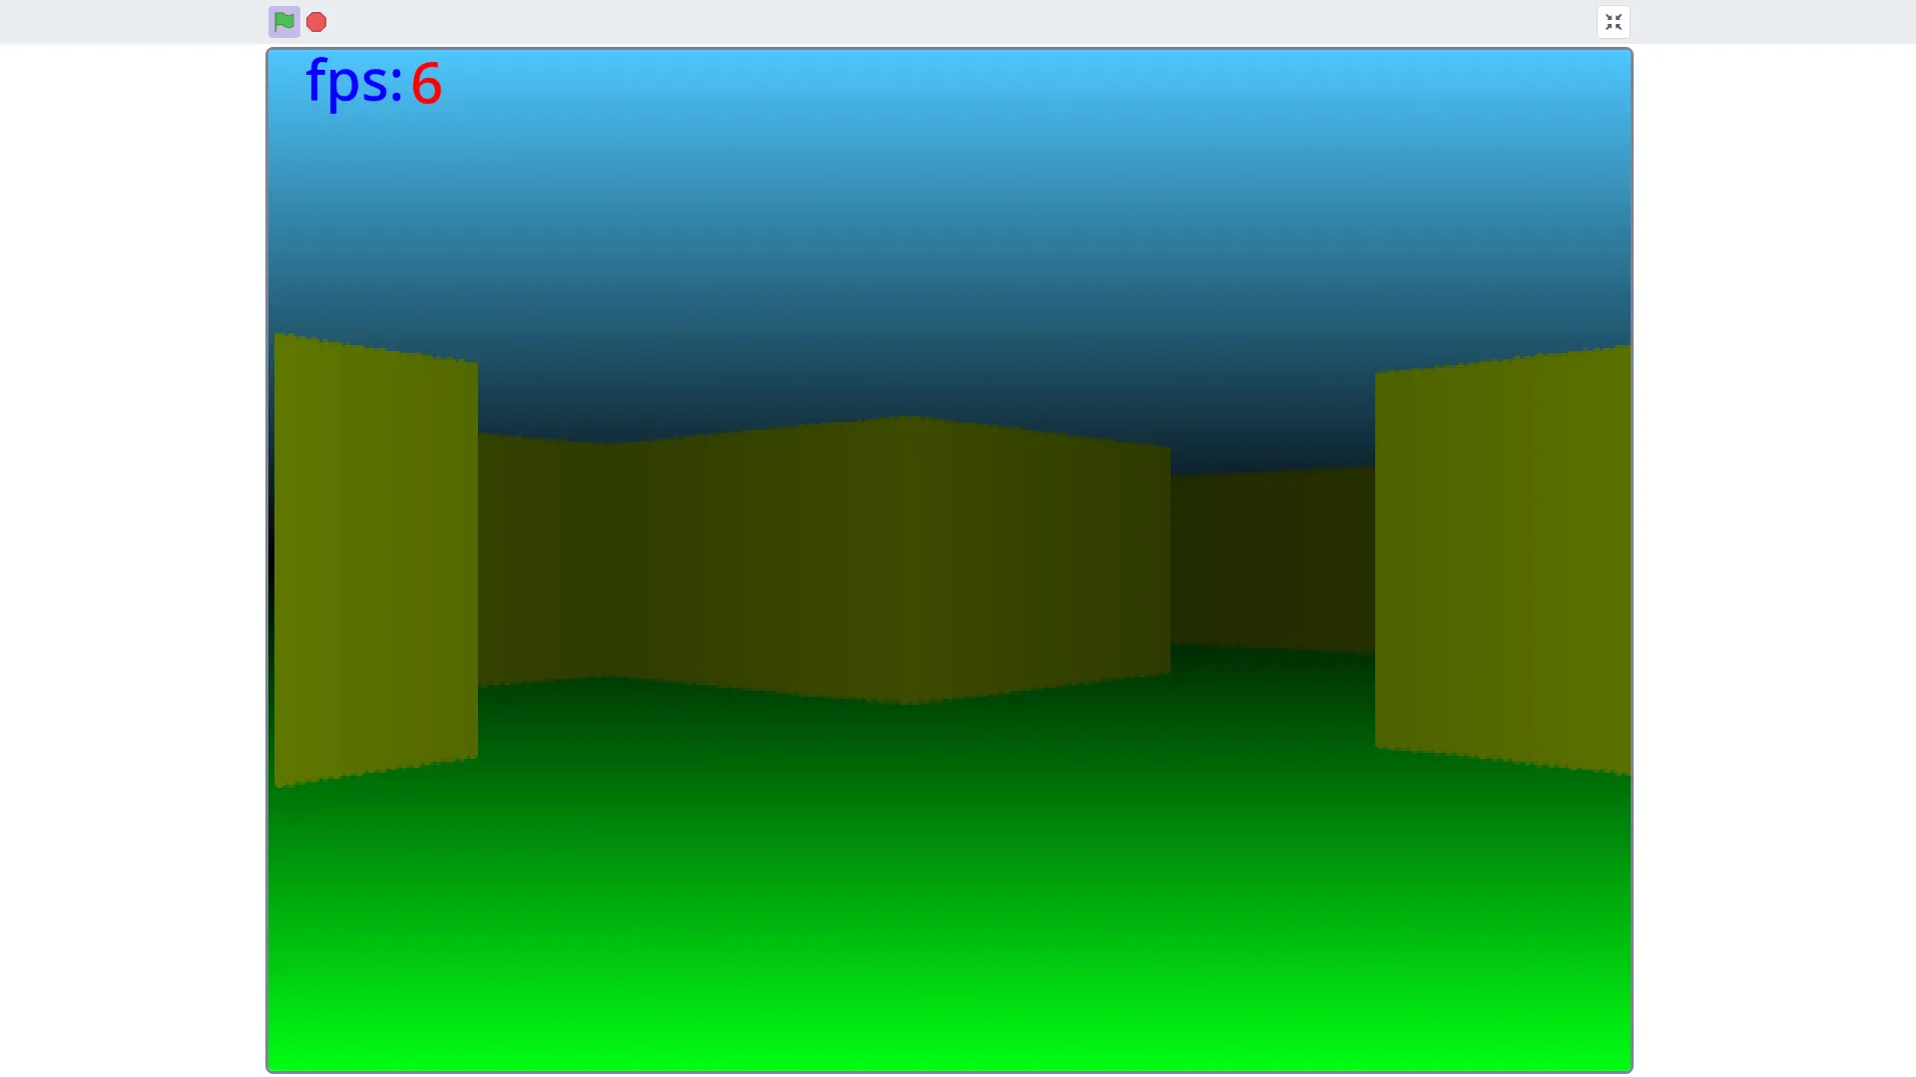
Task: Click the red fps value 6
Action: (x=426, y=84)
